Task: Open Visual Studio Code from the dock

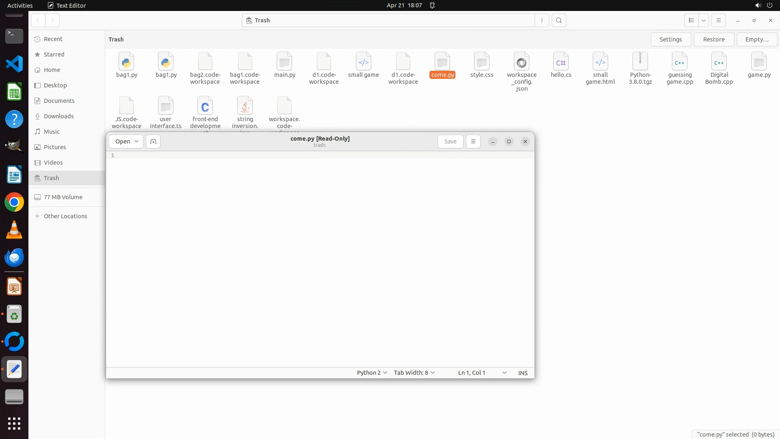Action: 14,64
